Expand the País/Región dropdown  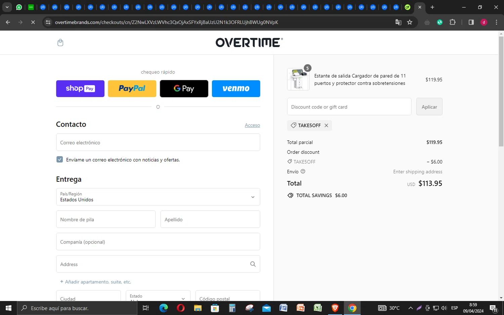tap(158, 197)
